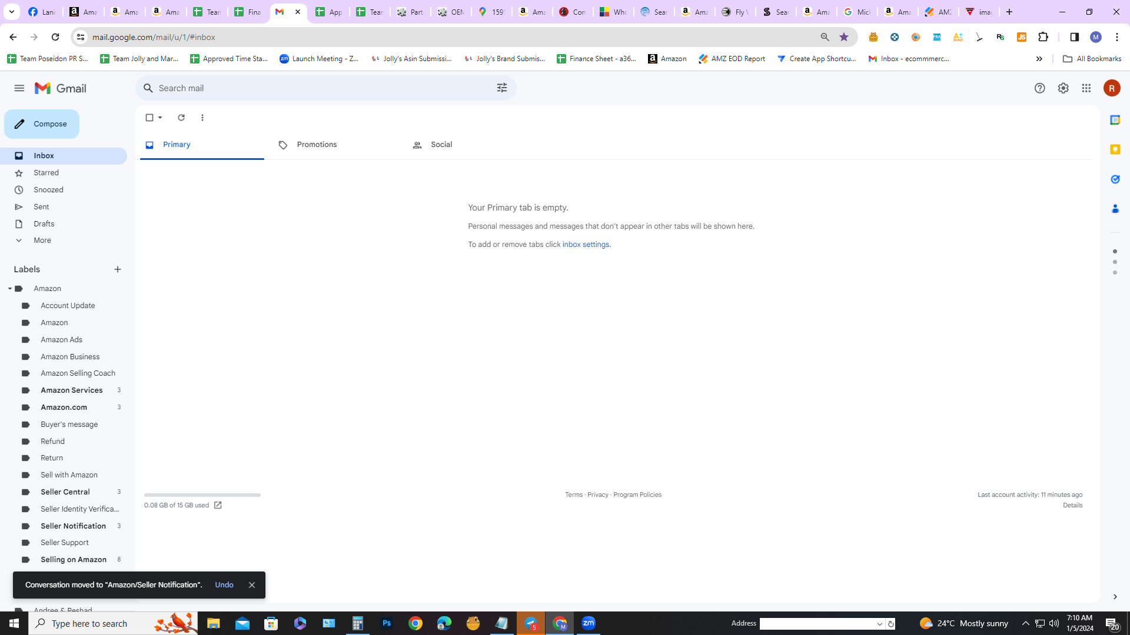1130x635 pixels.
Task: Click the Compose button
Action: click(42, 124)
